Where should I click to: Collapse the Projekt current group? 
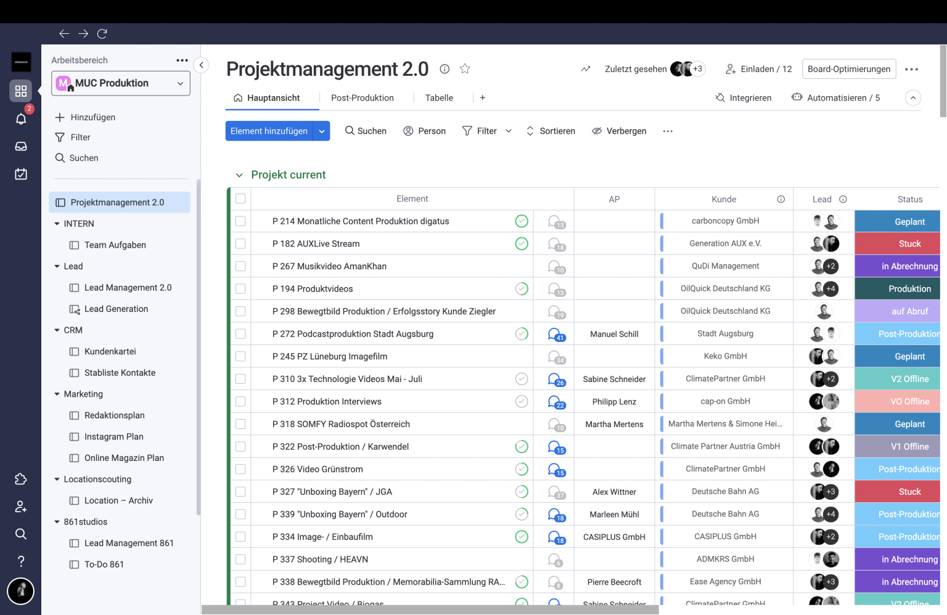[239, 175]
